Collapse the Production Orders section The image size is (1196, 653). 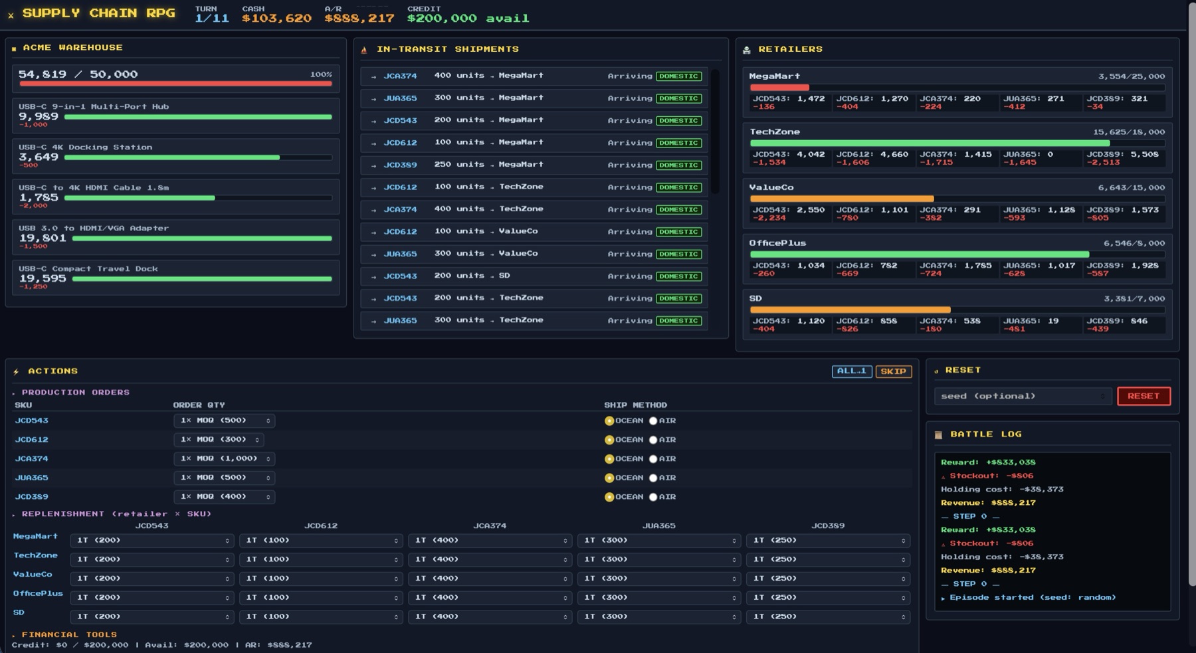pos(71,393)
